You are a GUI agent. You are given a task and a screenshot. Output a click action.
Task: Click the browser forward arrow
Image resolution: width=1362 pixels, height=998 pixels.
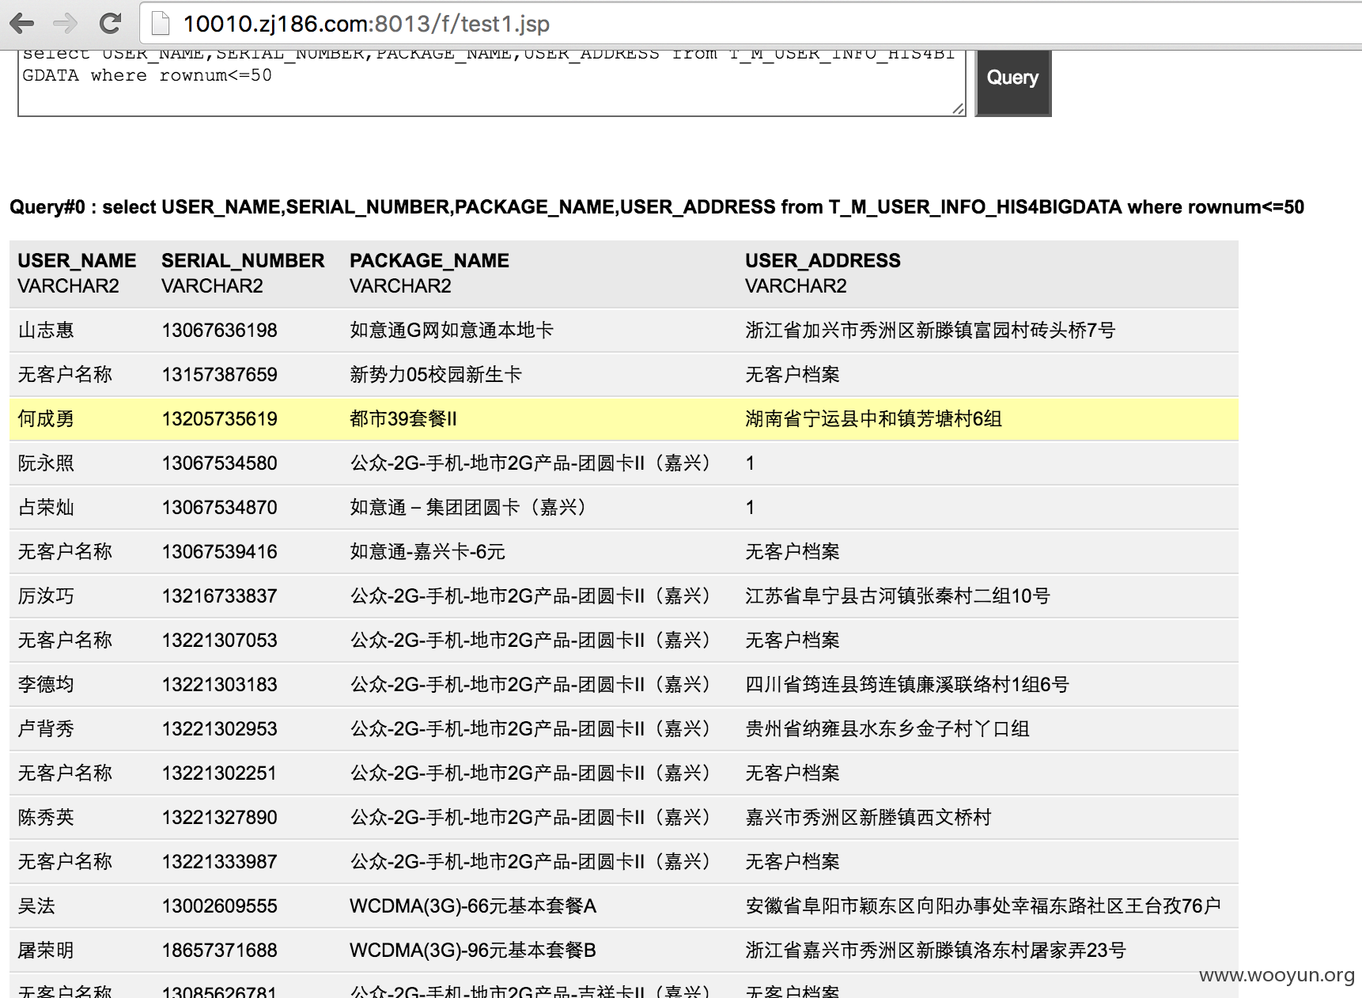(x=66, y=24)
